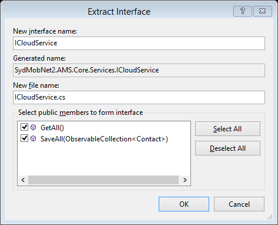
Task: Click the horizontal scrollbar thumb in member list
Action: pyautogui.click(x=103, y=180)
